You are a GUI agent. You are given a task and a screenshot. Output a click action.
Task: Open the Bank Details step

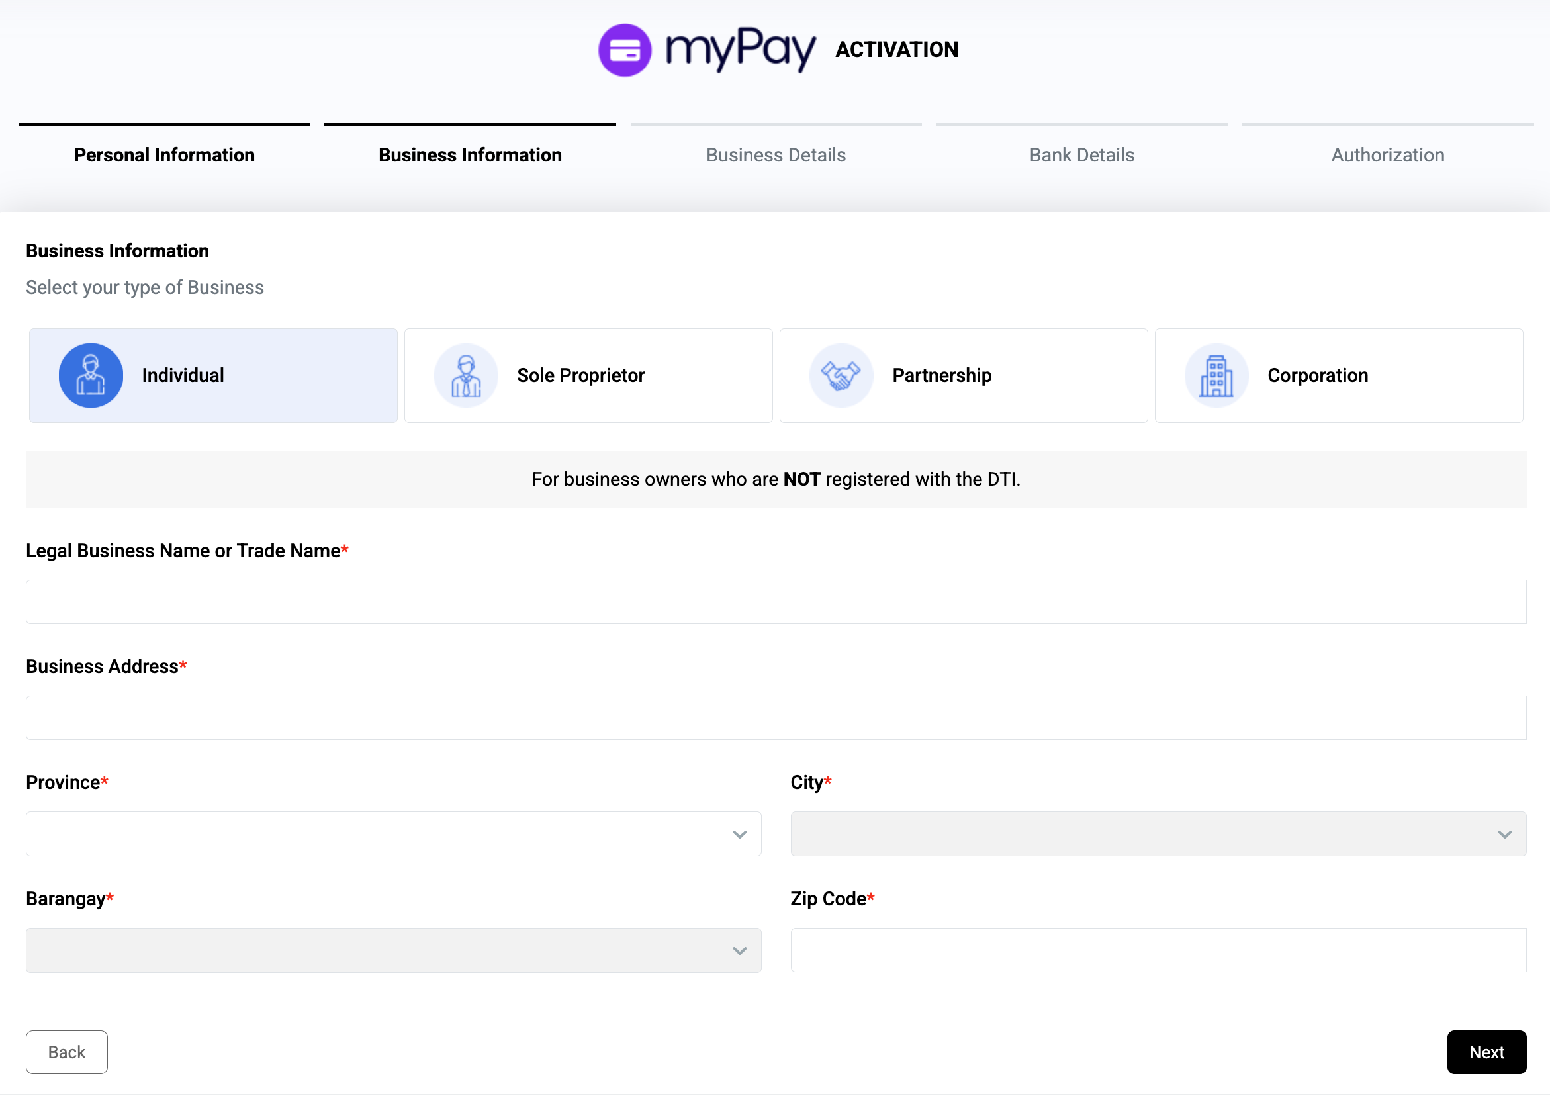click(x=1081, y=155)
